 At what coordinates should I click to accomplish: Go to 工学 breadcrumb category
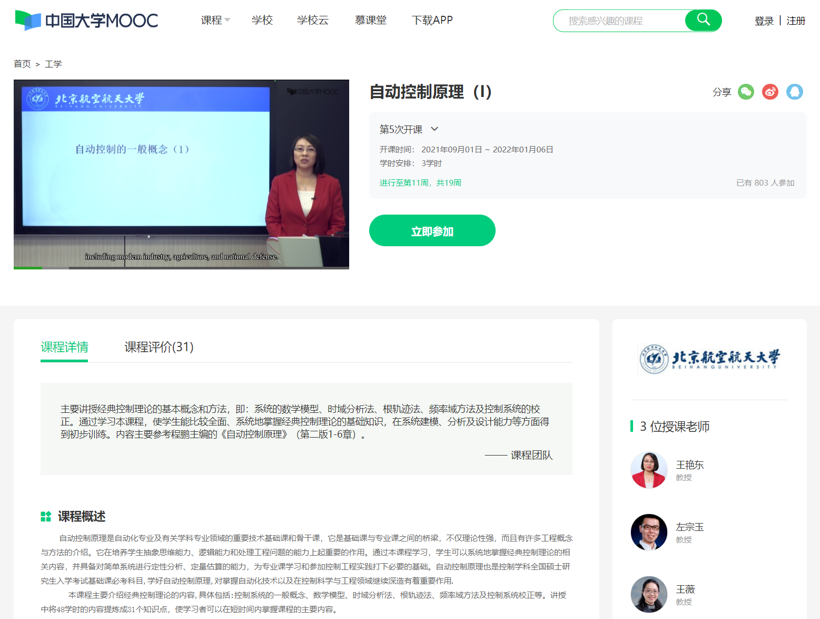tap(53, 64)
